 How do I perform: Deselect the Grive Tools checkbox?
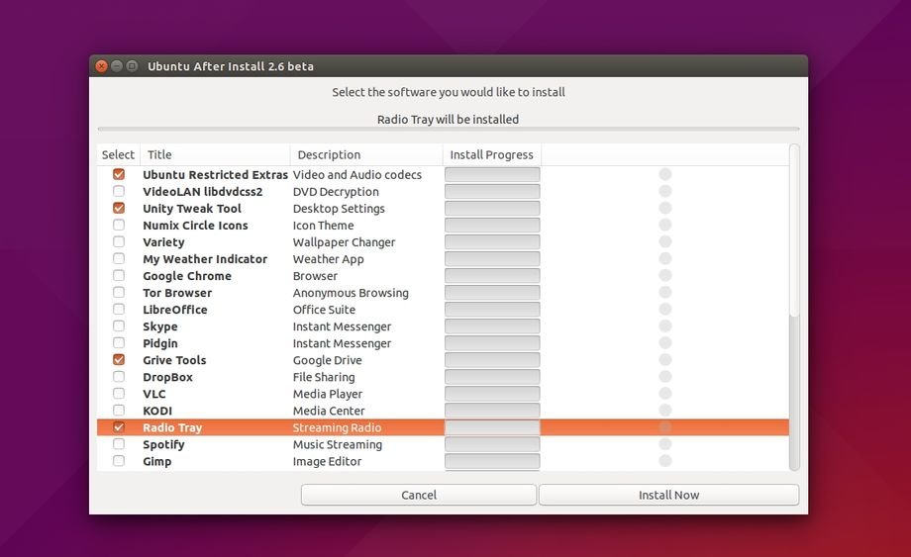click(x=119, y=360)
